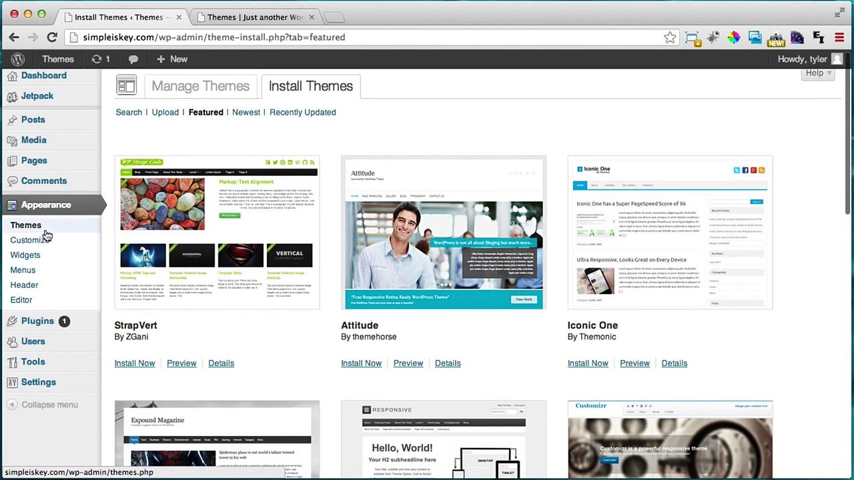Click the Upload theme link
Viewport: 854px width, 480px height.
[165, 113]
